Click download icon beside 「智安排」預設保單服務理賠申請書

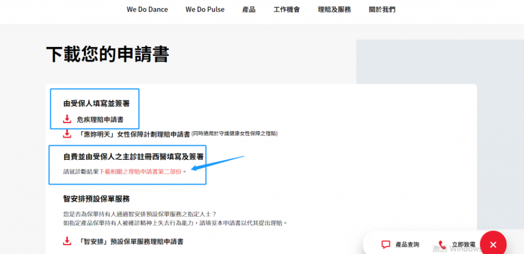pyautogui.click(x=67, y=241)
